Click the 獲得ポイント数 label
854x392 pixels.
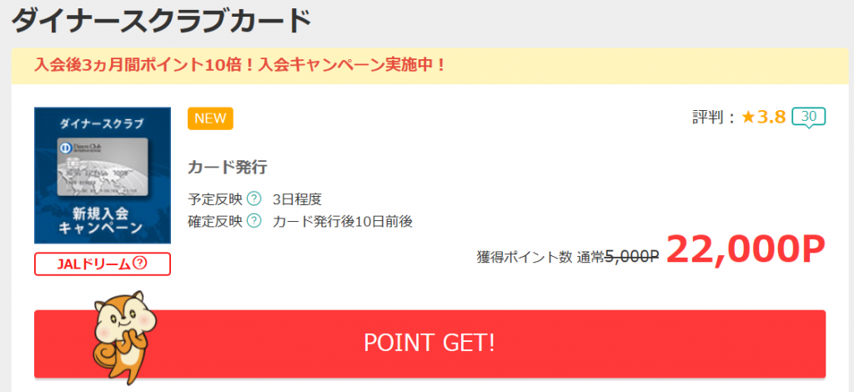pos(524,257)
